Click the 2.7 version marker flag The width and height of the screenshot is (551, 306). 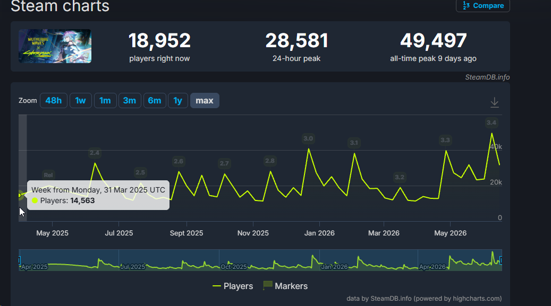[224, 163]
